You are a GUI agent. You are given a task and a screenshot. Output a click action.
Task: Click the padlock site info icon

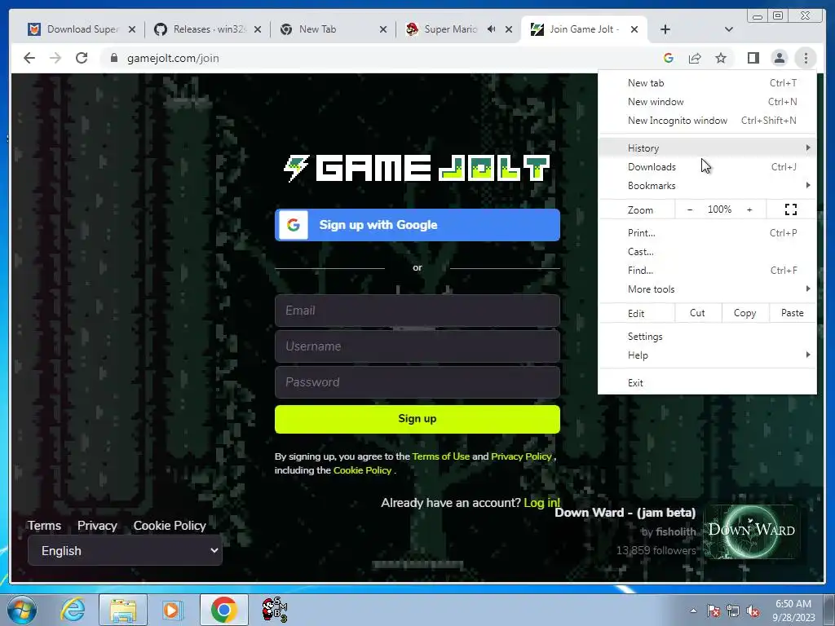(x=113, y=58)
